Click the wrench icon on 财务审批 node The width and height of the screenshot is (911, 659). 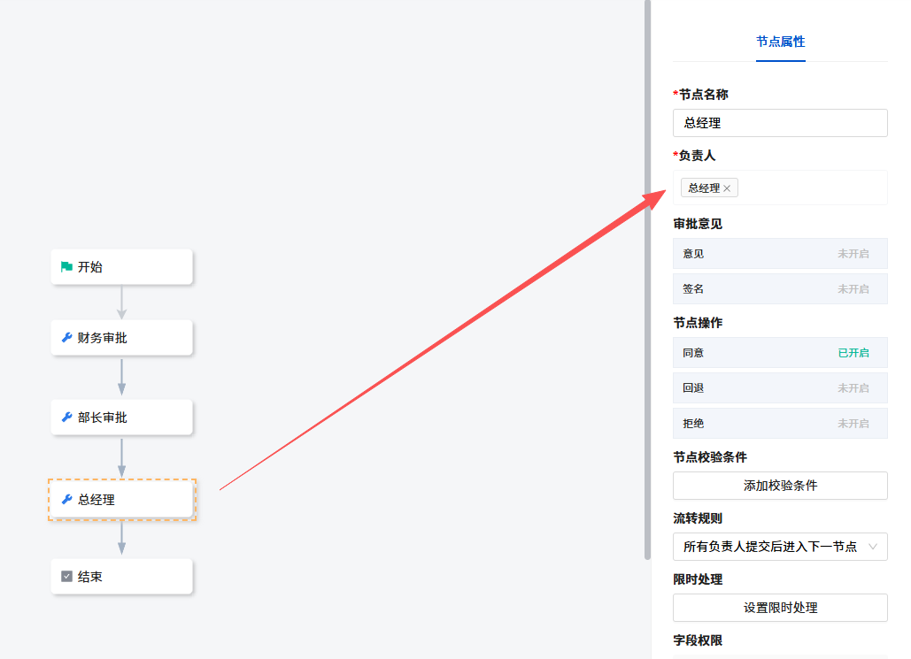click(x=66, y=337)
